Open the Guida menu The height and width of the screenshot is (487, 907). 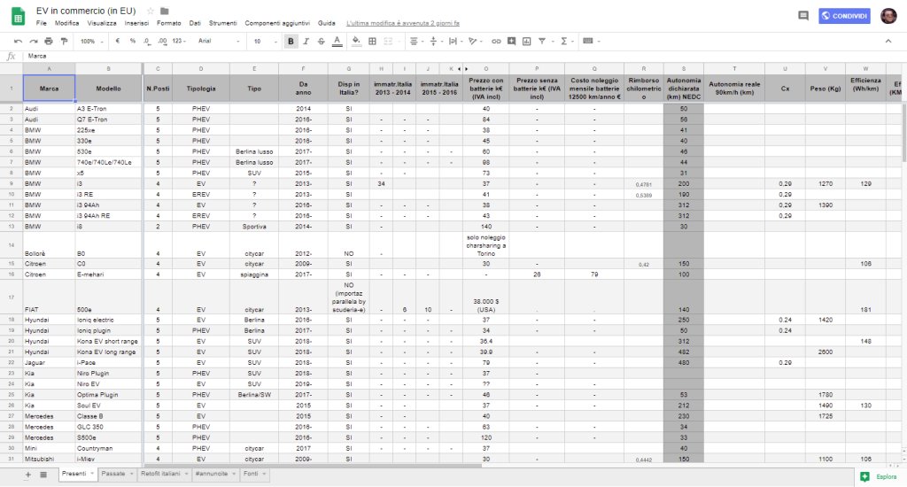326,23
